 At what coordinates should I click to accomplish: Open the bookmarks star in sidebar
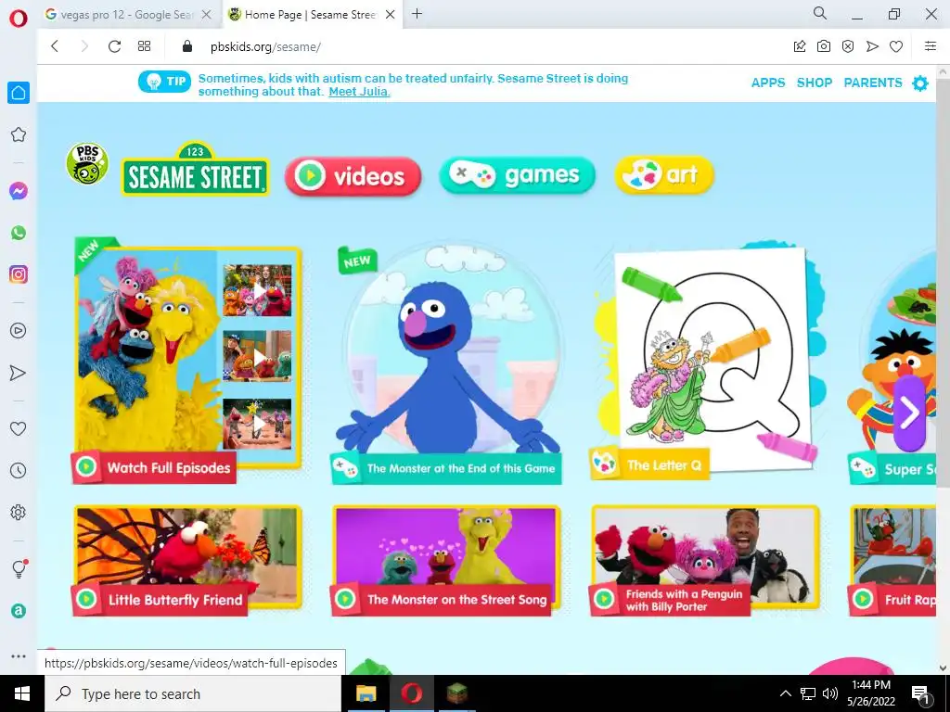coord(19,134)
